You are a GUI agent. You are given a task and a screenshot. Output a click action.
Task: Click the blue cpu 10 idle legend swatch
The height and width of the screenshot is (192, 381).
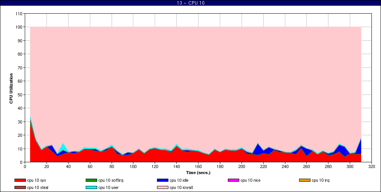tap(163, 180)
